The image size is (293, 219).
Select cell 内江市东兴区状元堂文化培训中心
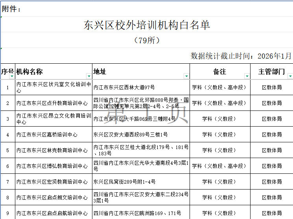53,87
